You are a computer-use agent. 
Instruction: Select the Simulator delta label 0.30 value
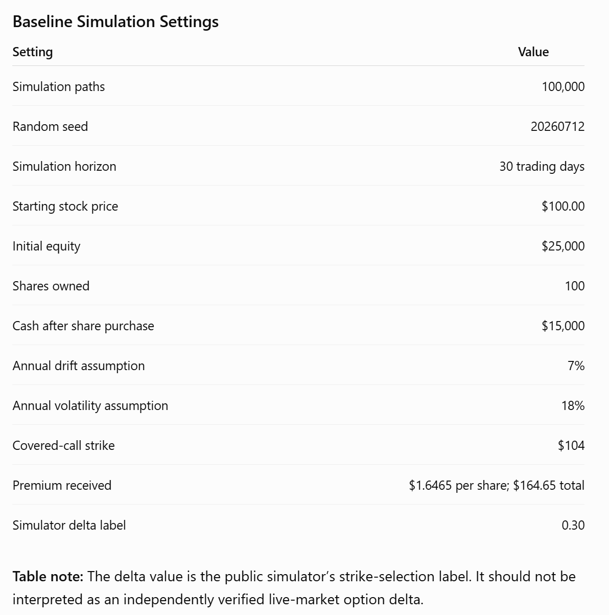(x=573, y=526)
